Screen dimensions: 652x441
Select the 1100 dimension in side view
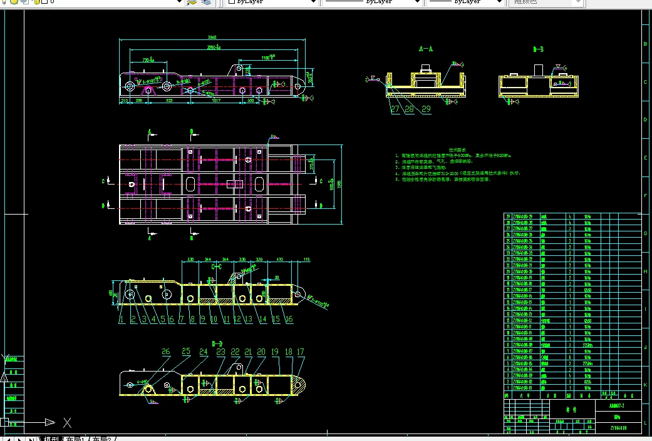coord(267,58)
